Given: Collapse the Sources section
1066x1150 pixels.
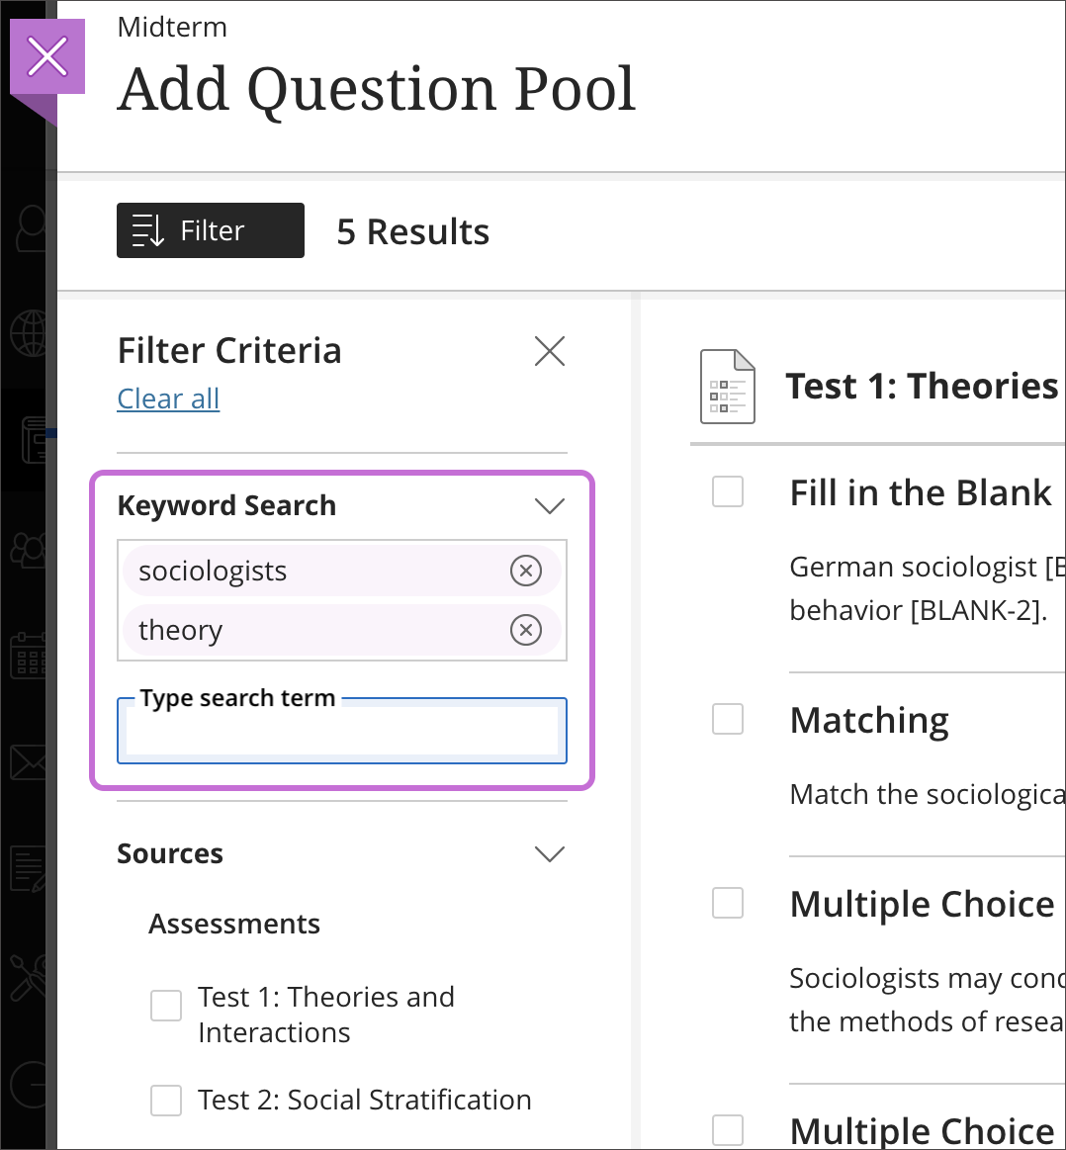Looking at the screenshot, I should (x=549, y=854).
